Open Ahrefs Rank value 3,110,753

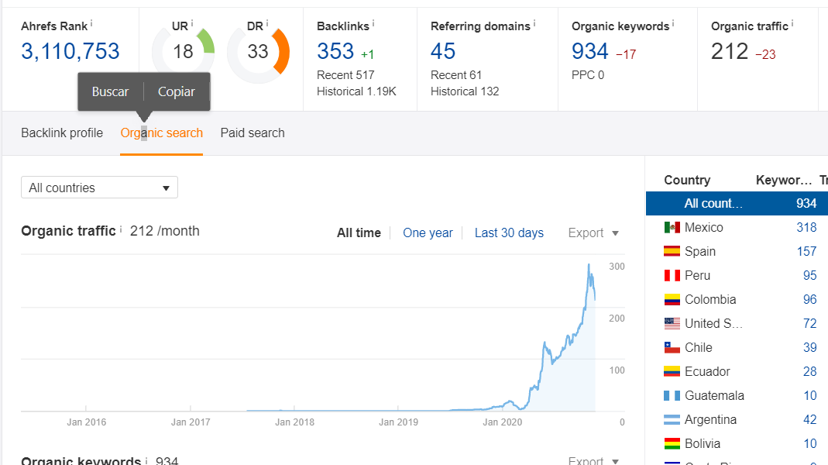pos(70,52)
